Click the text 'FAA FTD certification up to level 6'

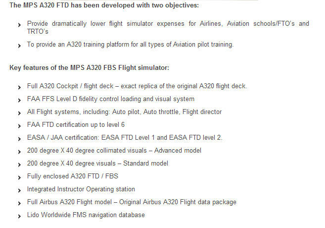[76, 124]
